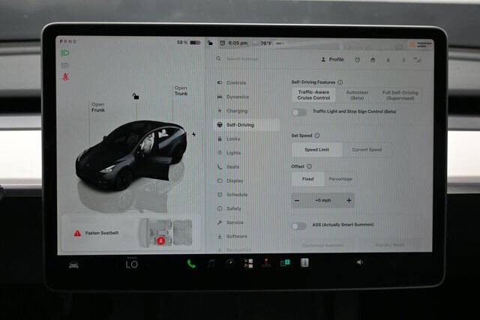The height and width of the screenshot is (320, 480).
Task: Toggle Traffic Light and Stop Sign Control
Action: click(x=299, y=112)
